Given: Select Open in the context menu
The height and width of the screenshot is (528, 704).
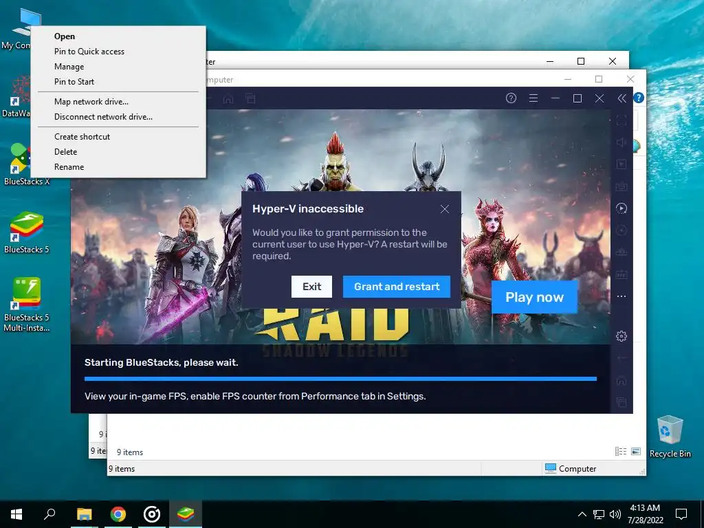Looking at the screenshot, I should click(118, 36).
